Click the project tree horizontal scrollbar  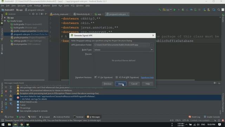24,80
